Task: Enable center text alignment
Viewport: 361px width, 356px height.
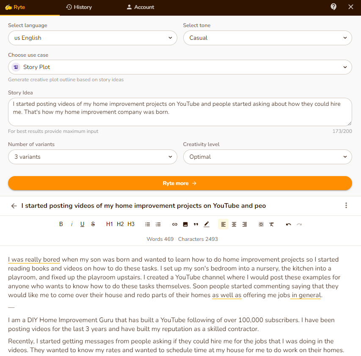Action: point(234,224)
